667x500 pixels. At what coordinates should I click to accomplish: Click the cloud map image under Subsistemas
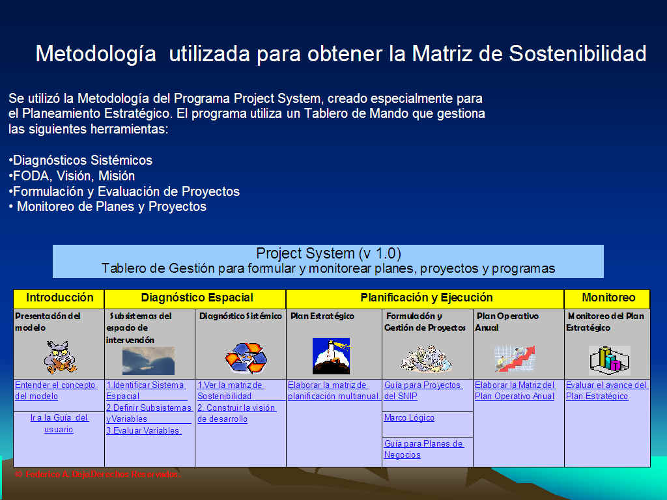pos(149,361)
